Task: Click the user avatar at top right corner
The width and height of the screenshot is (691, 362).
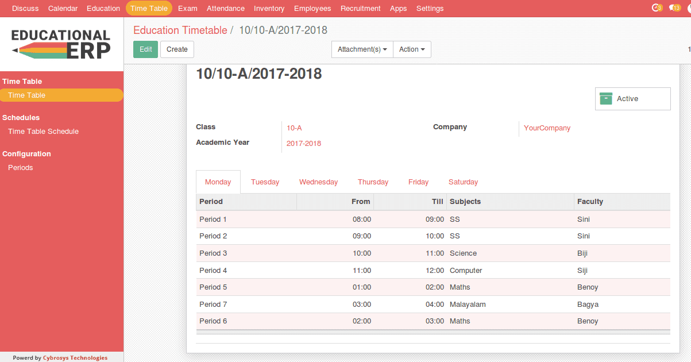Action: [x=689, y=8]
